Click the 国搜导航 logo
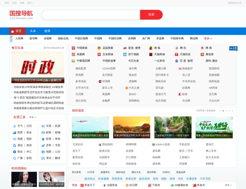This screenshot has width=246, height=189. (21, 15)
